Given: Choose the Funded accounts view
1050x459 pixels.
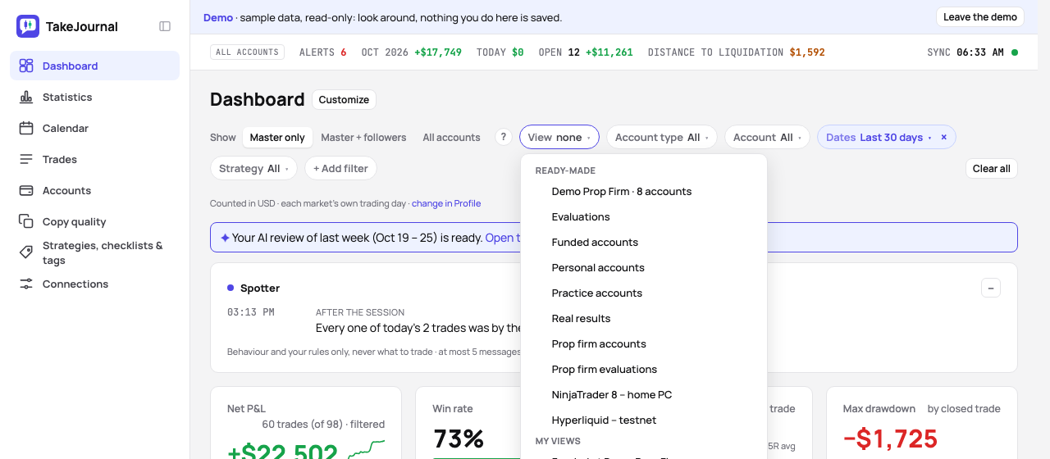Looking at the screenshot, I should pos(644,242).
